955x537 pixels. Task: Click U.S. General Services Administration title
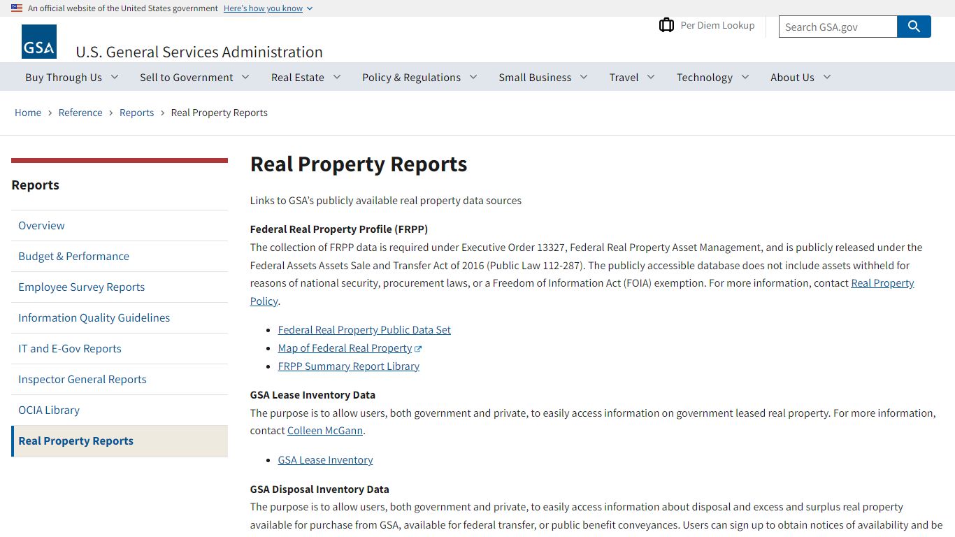pos(199,52)
